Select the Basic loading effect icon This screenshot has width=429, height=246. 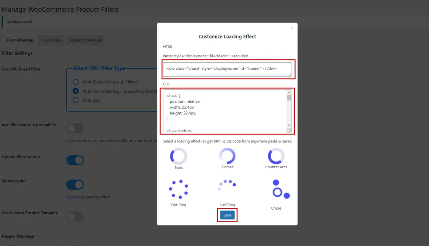coord(178,156)
